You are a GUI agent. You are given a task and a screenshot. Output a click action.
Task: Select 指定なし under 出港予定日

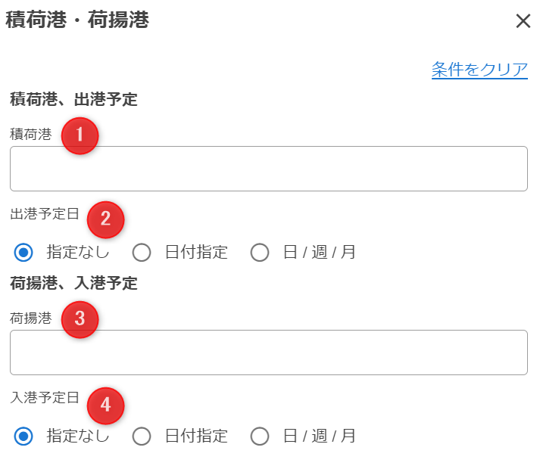24,252
